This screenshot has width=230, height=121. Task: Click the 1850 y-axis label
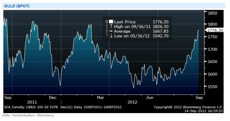click(212, 13)
